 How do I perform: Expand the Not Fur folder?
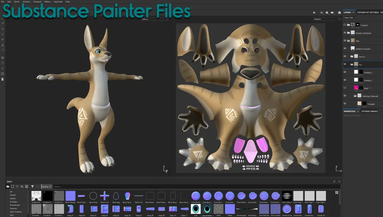[352, 56]
